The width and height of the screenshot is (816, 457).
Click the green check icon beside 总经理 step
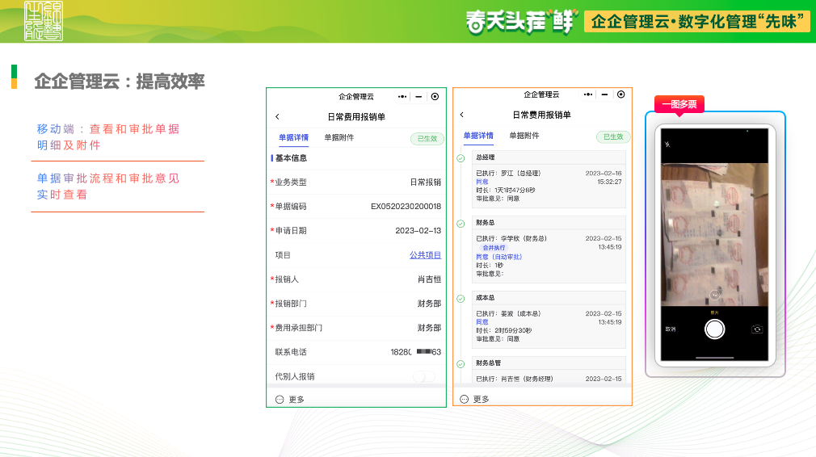[461, 158]
